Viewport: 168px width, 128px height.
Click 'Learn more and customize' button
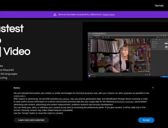click(x=31, y=120)
